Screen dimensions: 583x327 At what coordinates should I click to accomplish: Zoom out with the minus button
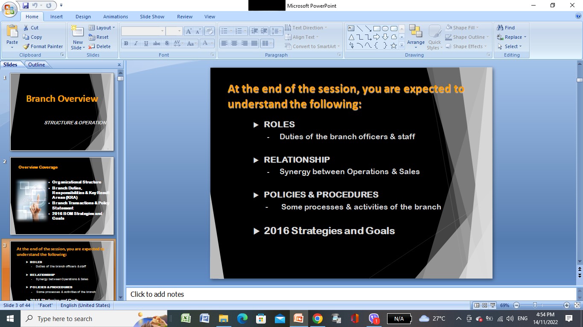click(516, 305)
